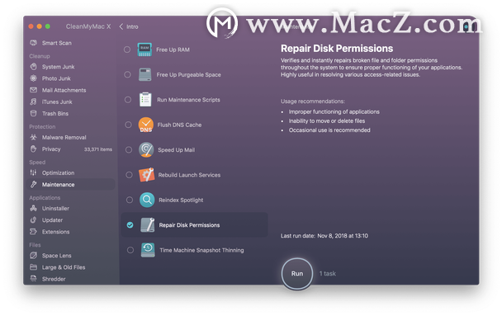The width and height of the screenshot is (502, 316).
Task: Click the Privacy 33,371 items count
Action: click(x=98, y=149)
